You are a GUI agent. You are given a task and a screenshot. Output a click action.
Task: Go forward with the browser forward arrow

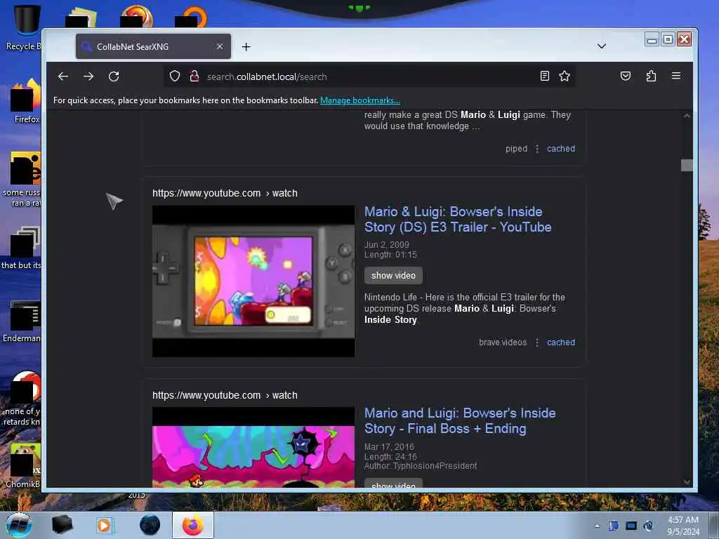(x=88, y=76)
